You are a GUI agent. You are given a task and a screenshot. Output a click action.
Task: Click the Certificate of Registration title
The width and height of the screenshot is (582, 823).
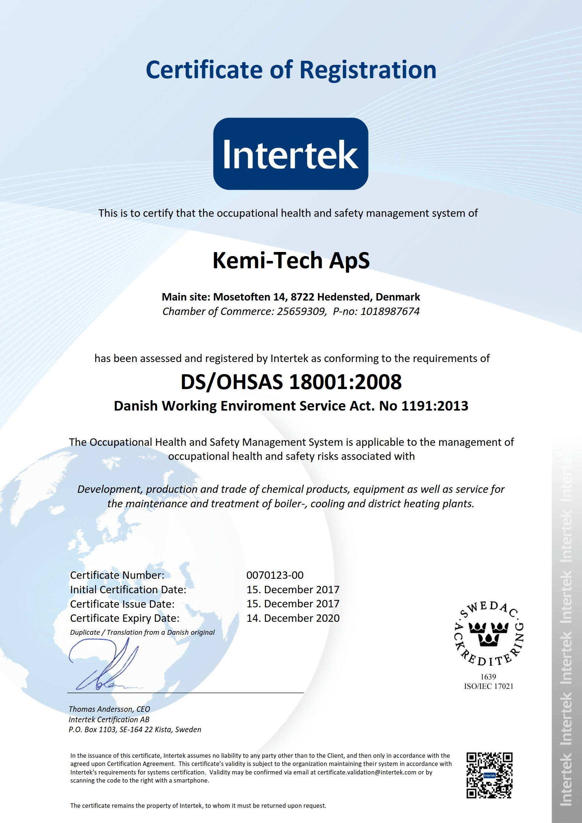pyautogui.click(x=291, y=70)
